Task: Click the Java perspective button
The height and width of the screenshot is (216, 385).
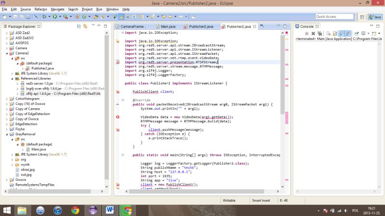Action: pyautogui.click(x=375, y=17)
